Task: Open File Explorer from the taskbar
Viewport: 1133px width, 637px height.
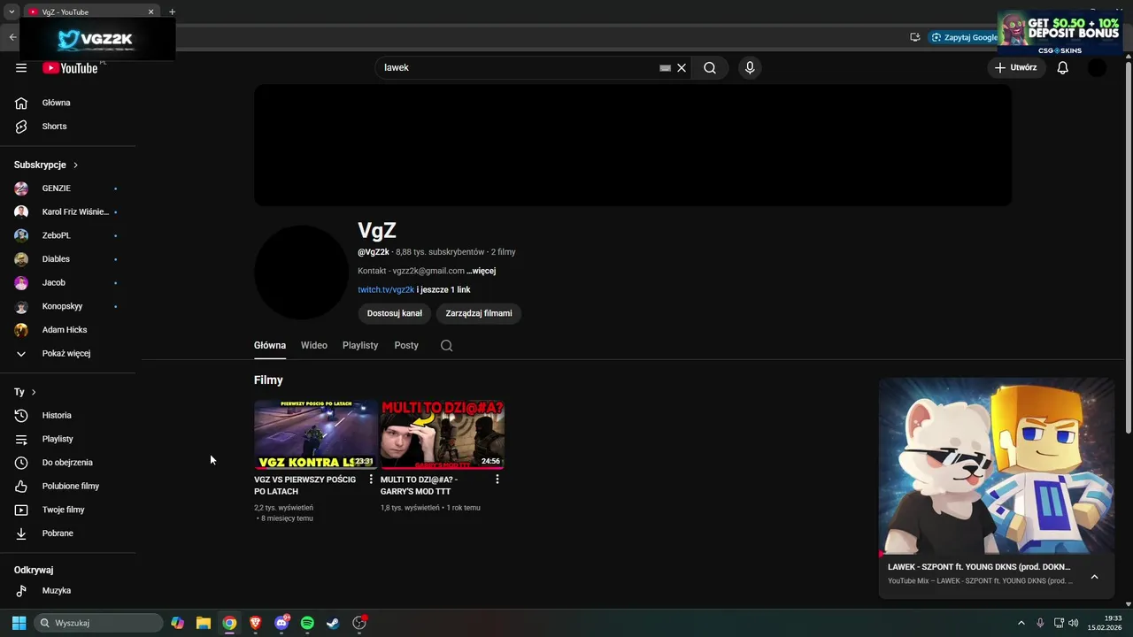Action: coord(204,623)
